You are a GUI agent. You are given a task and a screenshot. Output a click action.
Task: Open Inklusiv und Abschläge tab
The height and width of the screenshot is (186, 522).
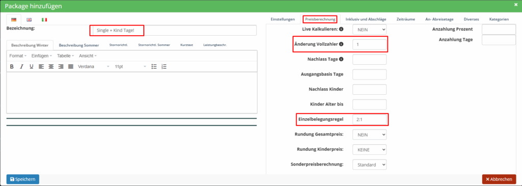[x=366, y=19]
